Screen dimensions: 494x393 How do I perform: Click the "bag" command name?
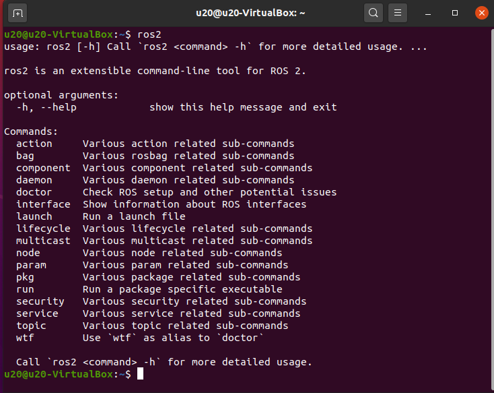pyautogui.click(x=25, y=156)
